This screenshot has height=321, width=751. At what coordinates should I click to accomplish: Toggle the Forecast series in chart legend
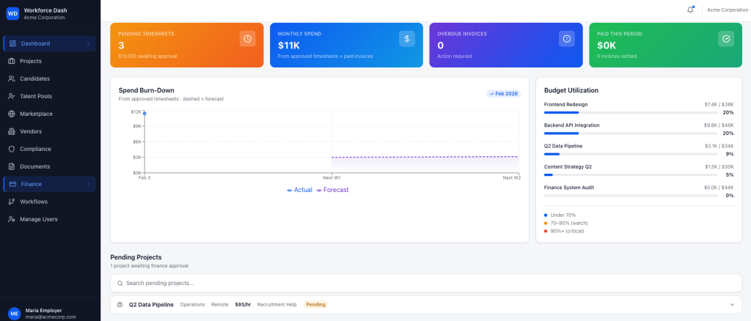(332, 190)
